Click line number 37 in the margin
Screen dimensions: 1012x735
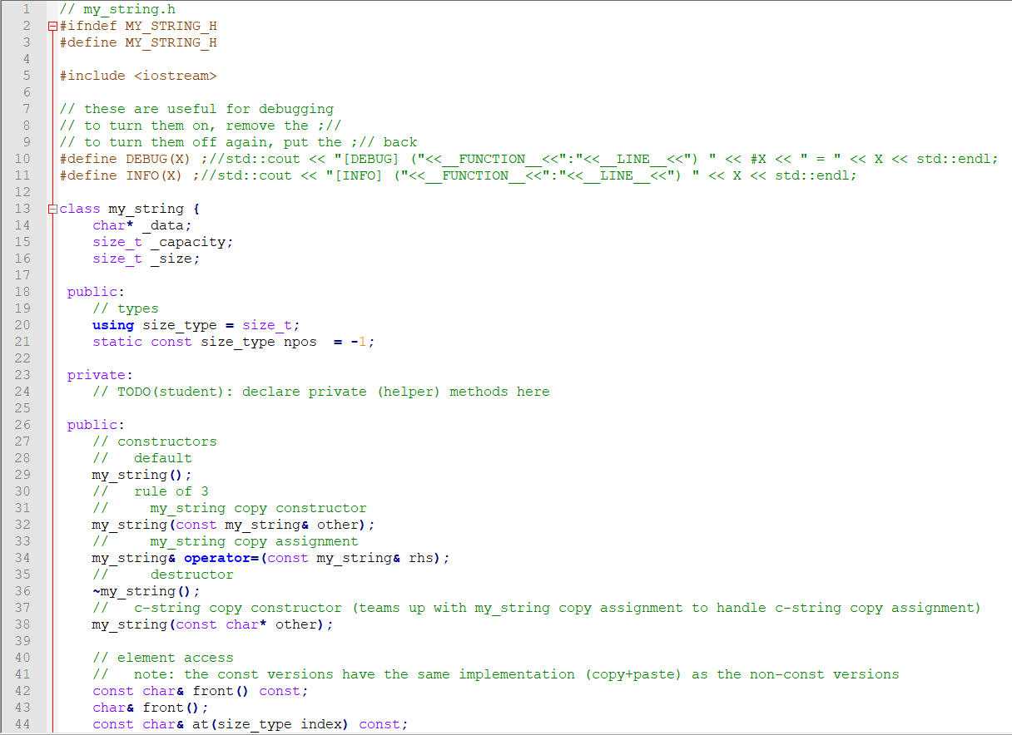click(x=22, y=608)
